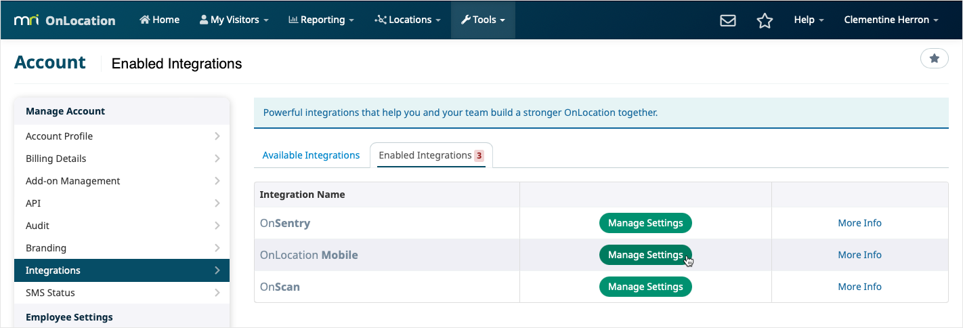Screen dimensions: 963x328
Task: Click the powerful integrations info banner
Action: pyautogui.click(x=601, y=112)
